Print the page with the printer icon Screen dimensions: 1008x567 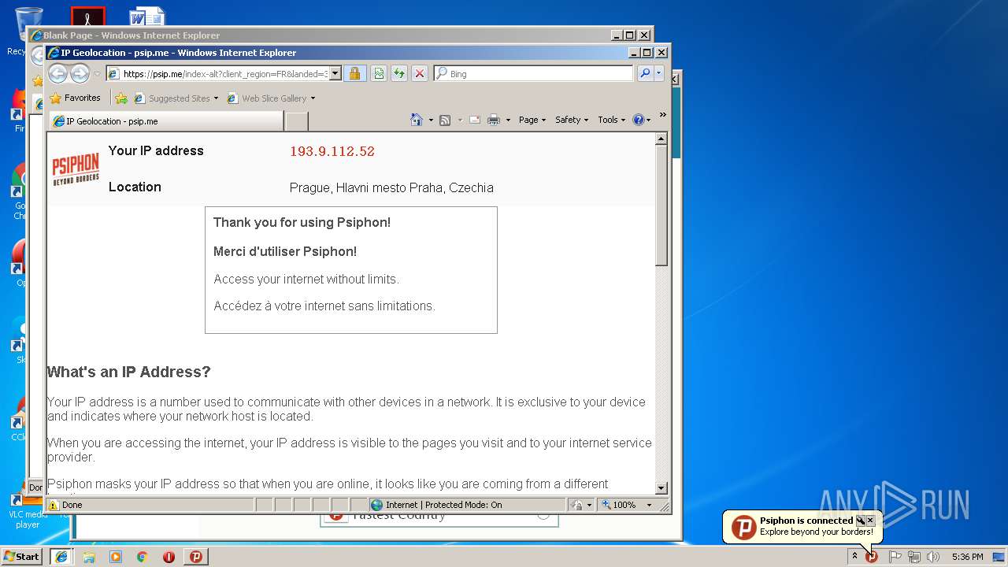[x=494, y=120]
